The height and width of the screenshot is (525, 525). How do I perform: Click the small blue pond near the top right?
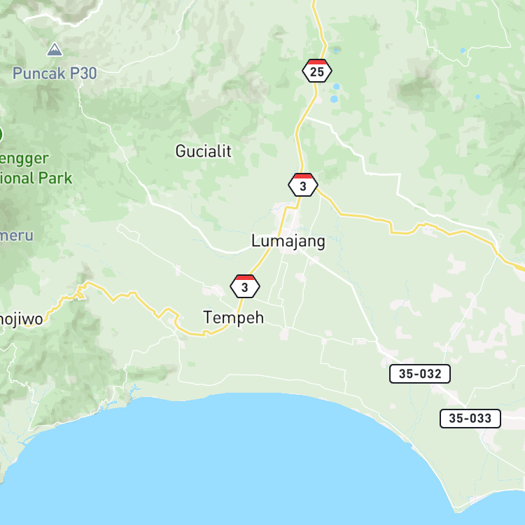(x=463, y=50)
